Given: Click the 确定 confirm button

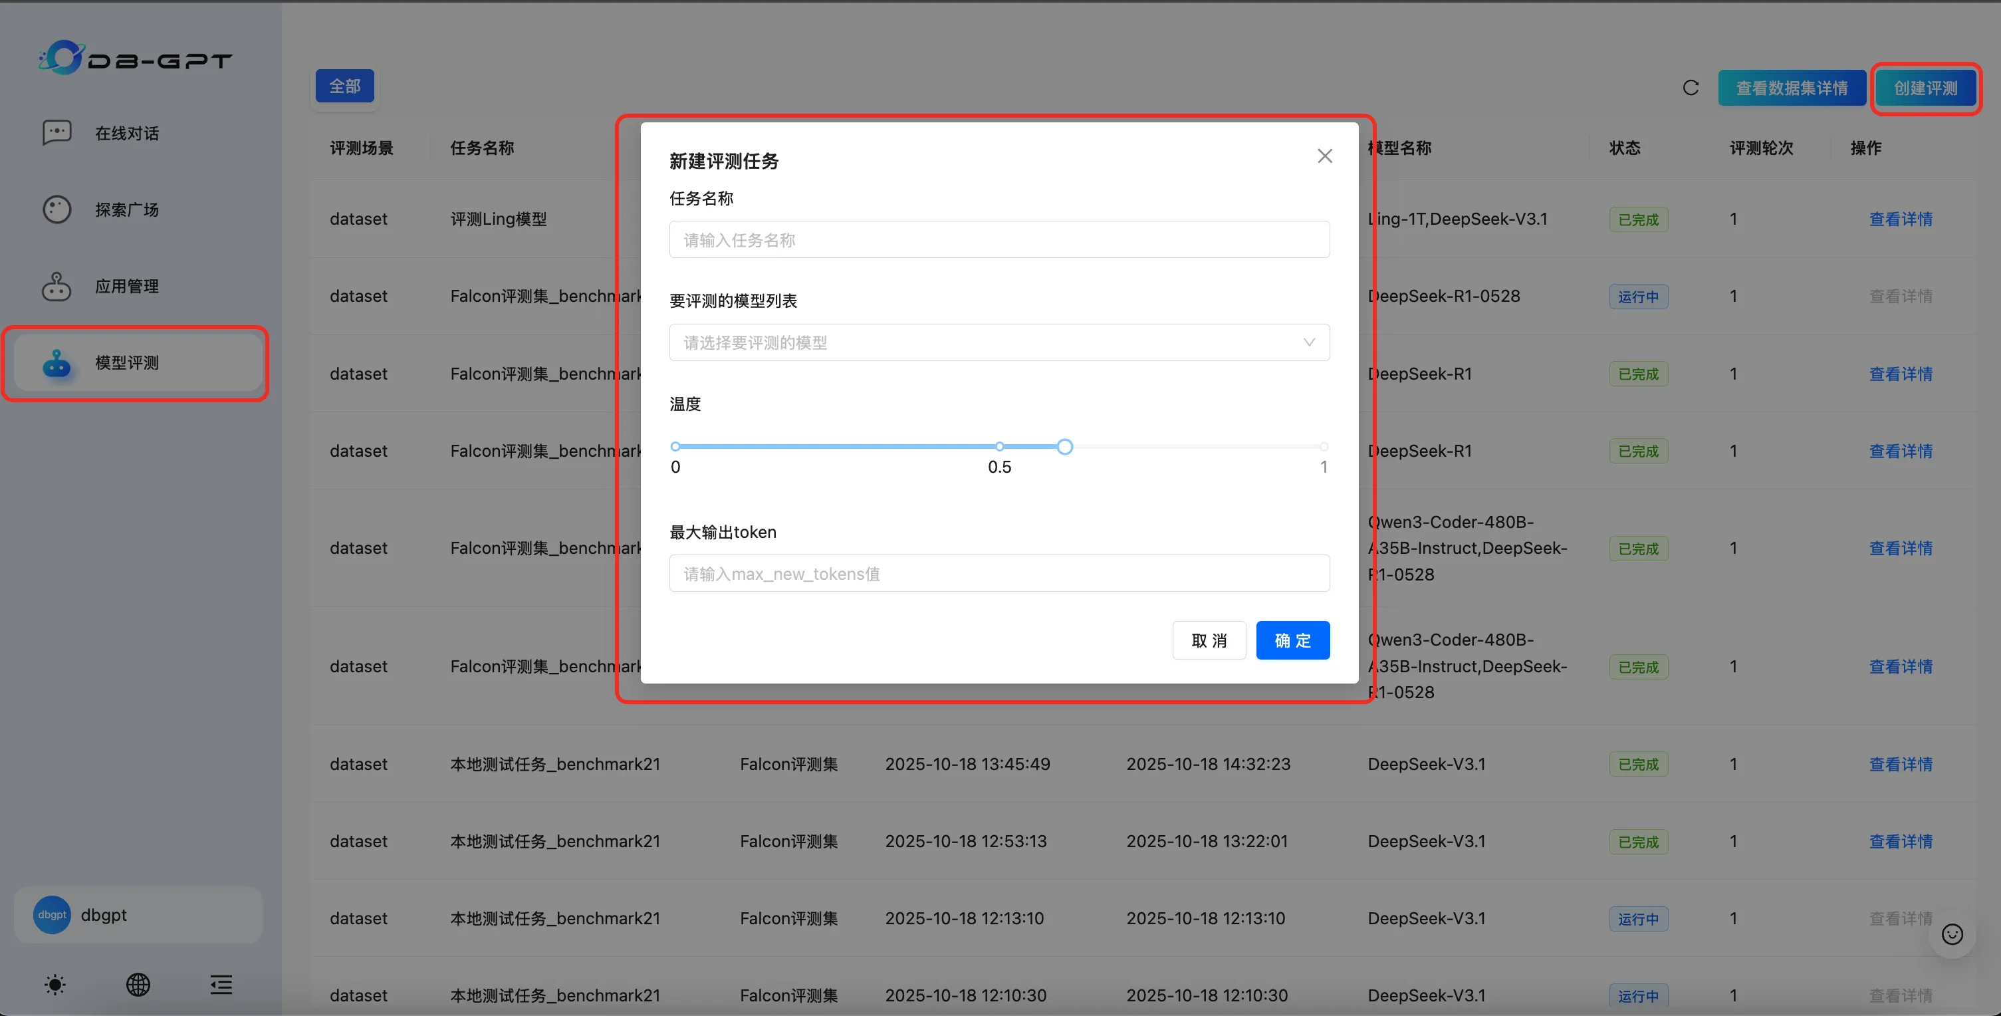Looking at the screenshot, I should pyautogui.click(x=1292, y=641).
